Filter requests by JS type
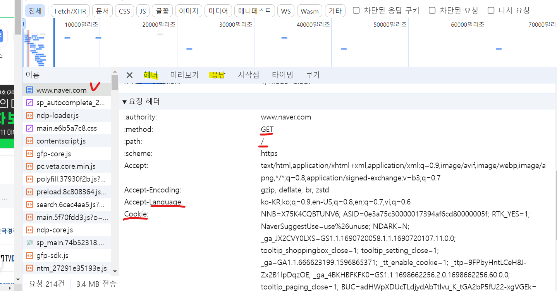The height and width of the screenshot is (291, 557). point(143,11)
